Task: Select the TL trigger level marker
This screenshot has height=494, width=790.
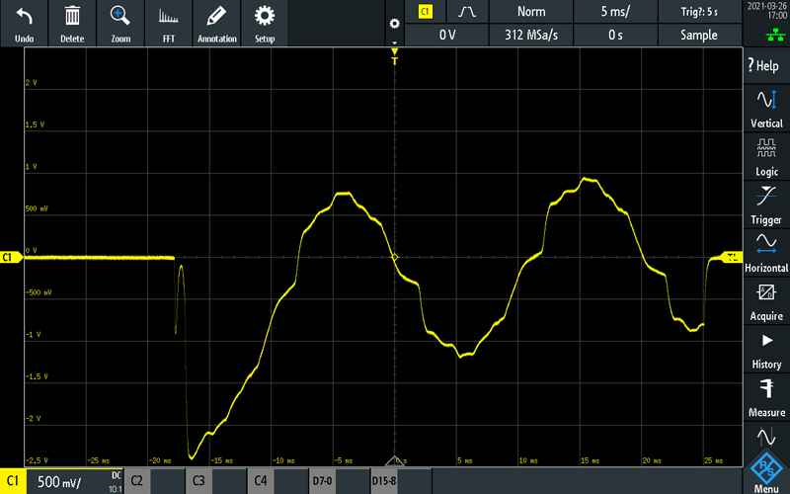Action: [x=731, y=257]
